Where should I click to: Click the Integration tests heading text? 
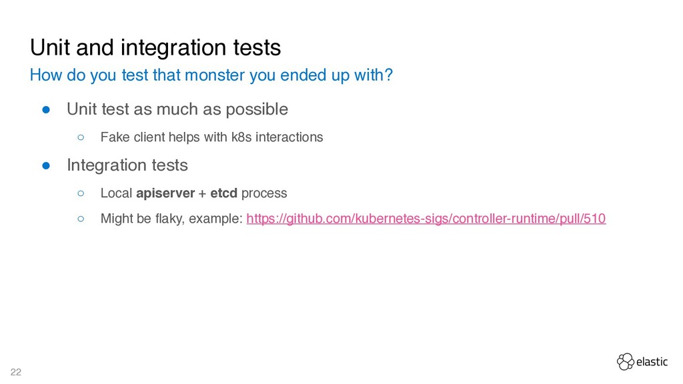pos(127,165)
